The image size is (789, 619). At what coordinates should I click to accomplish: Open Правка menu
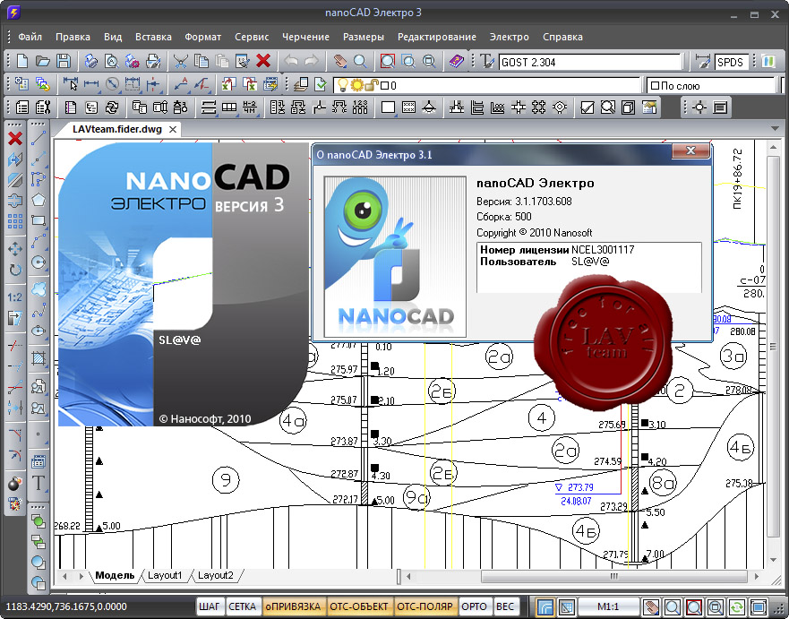click(73, 37)
